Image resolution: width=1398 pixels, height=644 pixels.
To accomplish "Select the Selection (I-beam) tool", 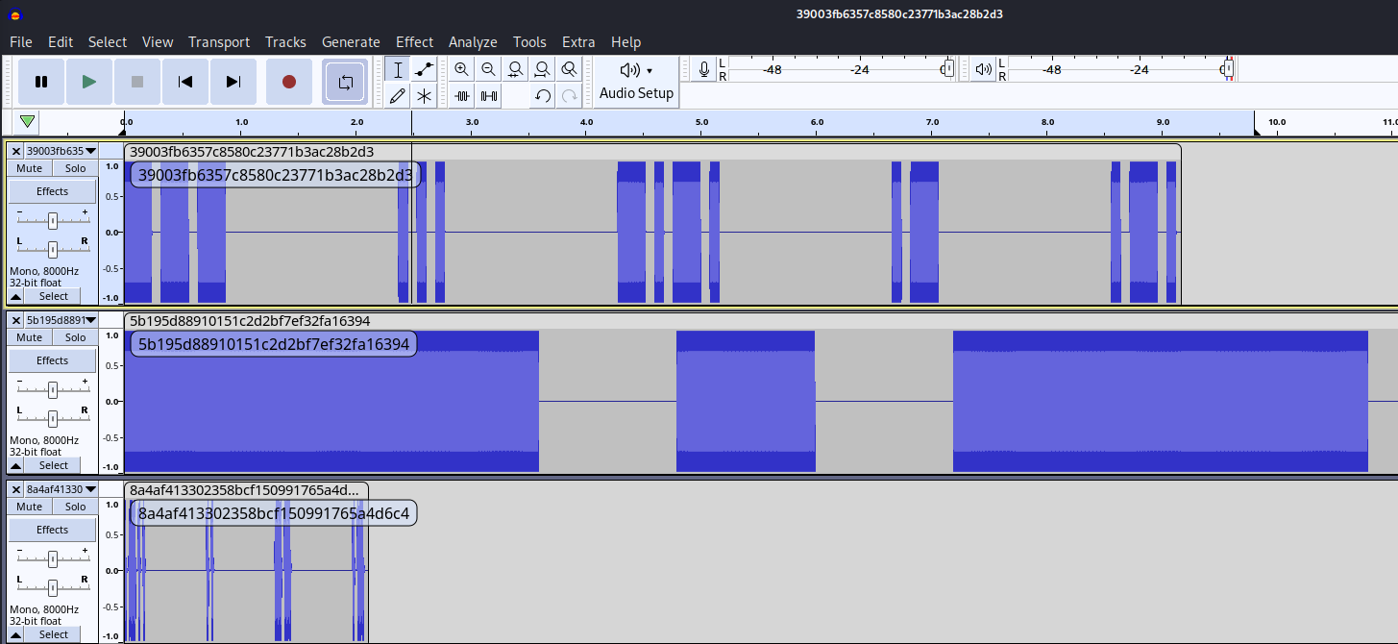I will (x=398, y=69).
